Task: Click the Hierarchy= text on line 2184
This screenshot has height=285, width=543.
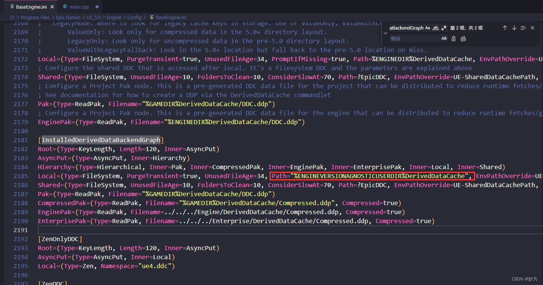Action: click(x=56, y=167)
